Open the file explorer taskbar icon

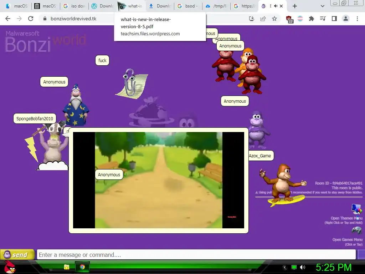tap(67, 267)
